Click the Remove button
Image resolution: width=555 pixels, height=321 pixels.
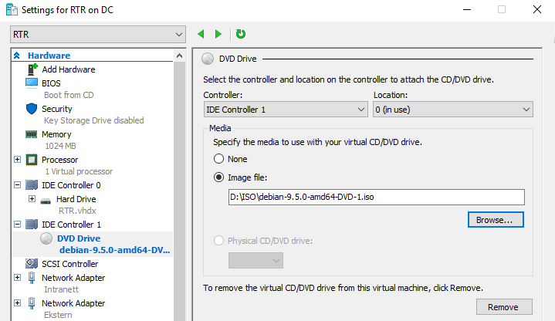click(x=503, y=307)
